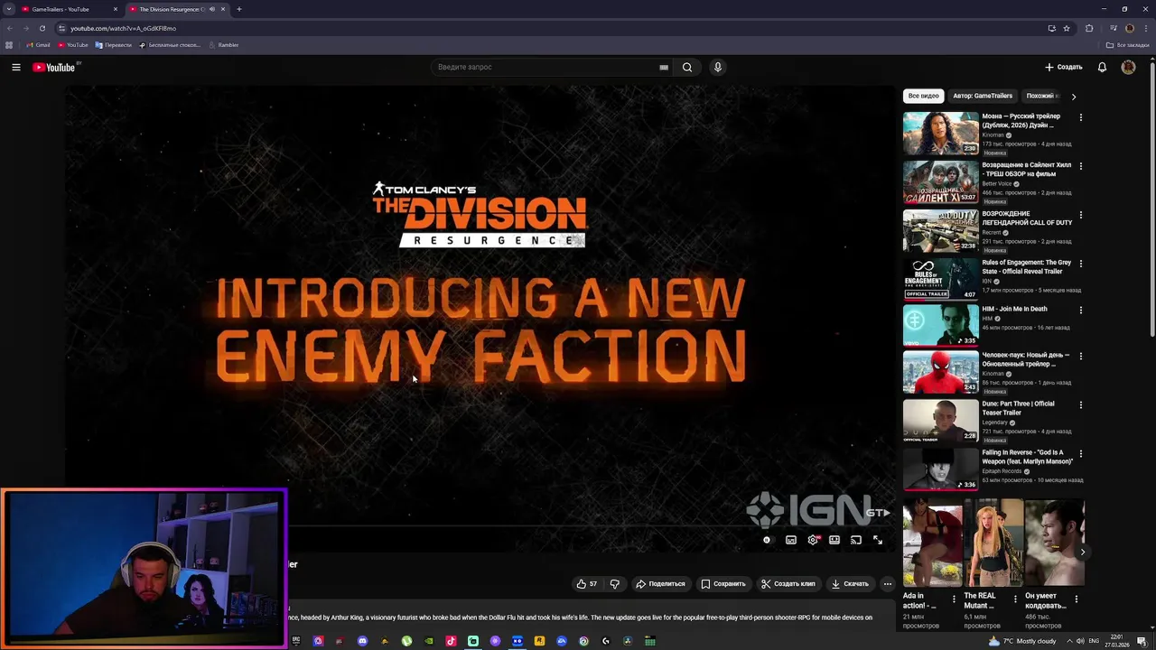
Task: Open TikTok from taskbar
Action: 451,641
